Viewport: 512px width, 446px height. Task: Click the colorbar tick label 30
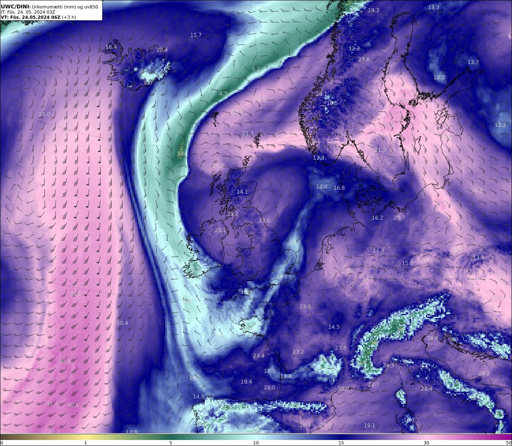pyautogui.click(x=426, y=443)
